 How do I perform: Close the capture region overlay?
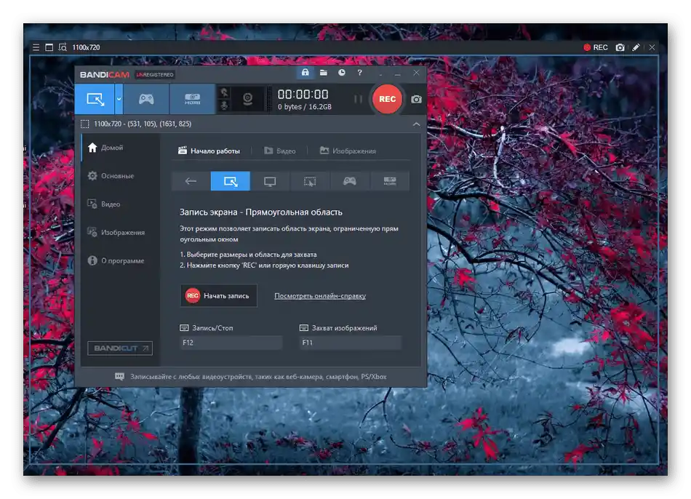click(652, 47)
